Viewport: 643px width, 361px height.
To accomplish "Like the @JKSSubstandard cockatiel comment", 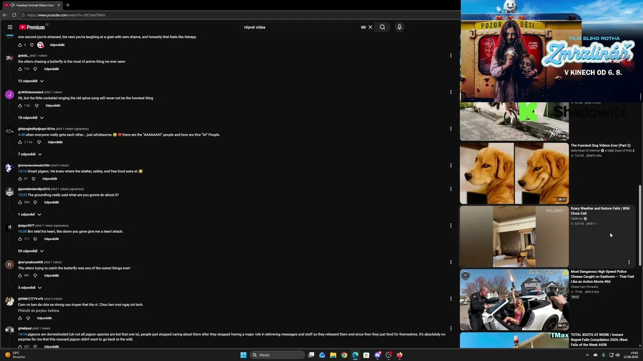I will pyautogui.click(x=20, y=106).
